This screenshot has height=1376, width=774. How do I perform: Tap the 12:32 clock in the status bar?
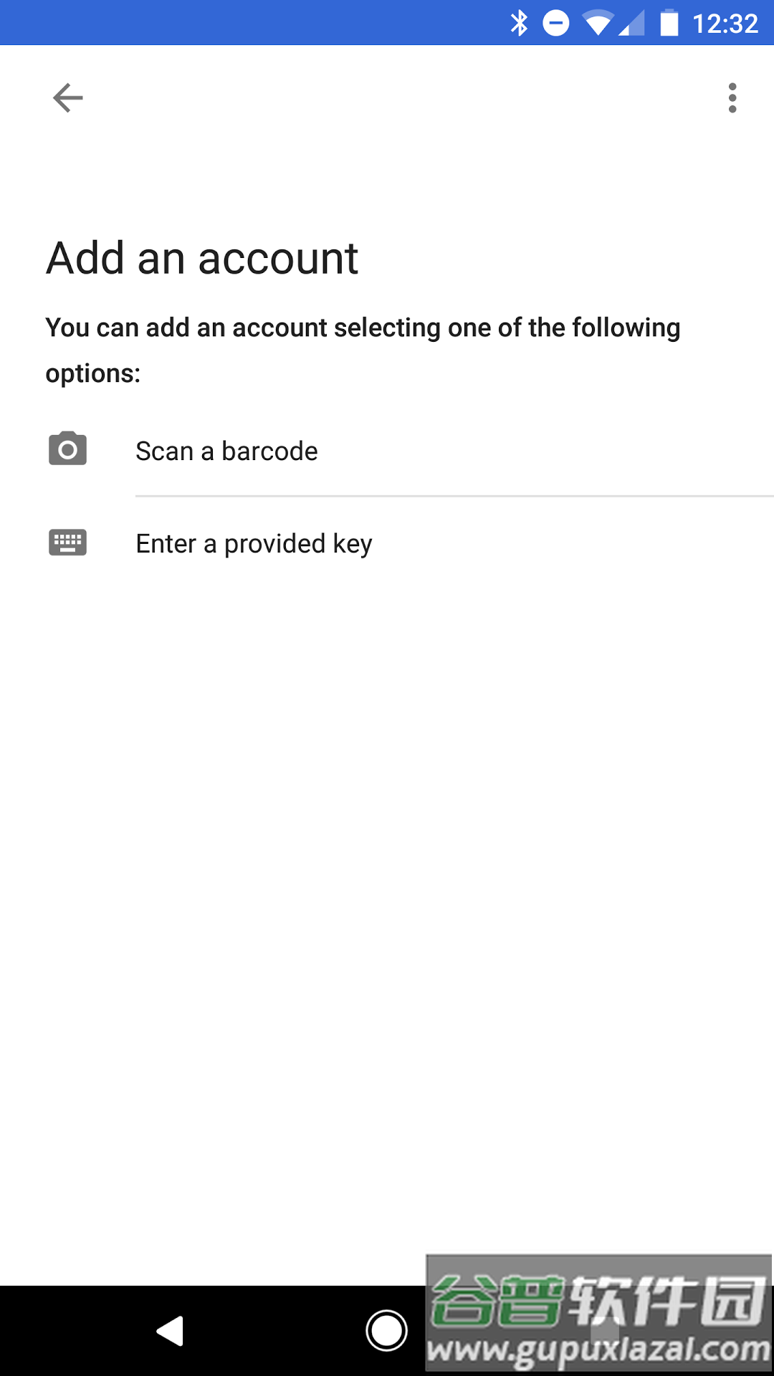(725, 24)
